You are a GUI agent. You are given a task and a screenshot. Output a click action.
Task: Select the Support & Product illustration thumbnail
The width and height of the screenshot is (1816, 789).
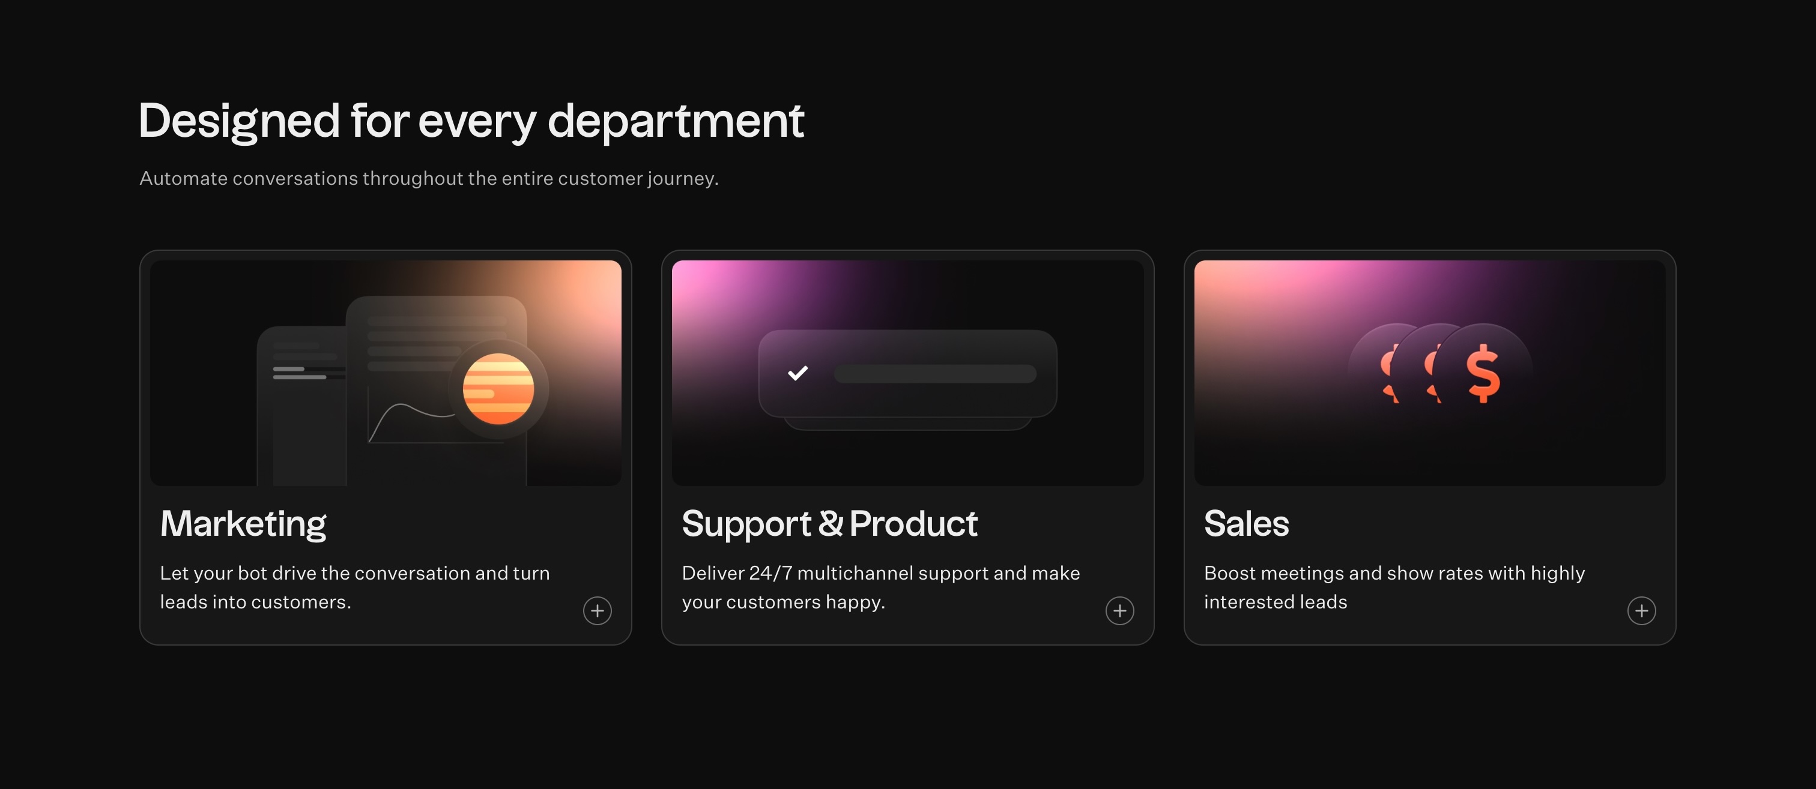908,373
